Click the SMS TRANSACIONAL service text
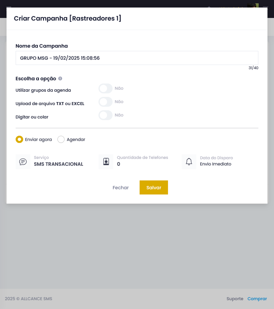 point(58,164)
